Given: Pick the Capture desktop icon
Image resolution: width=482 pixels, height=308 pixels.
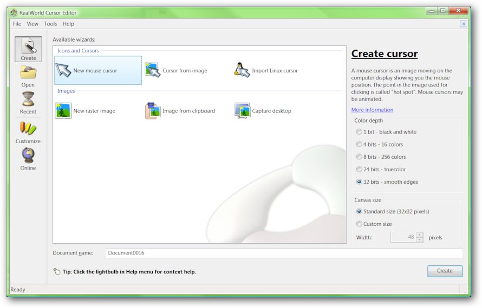Looking at the screenshot, I should tap(242, 111).
